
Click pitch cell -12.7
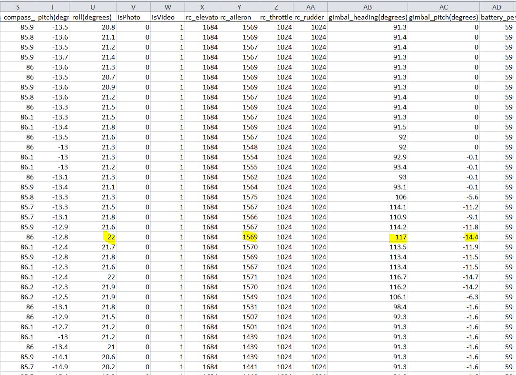[x=52, y=327]
